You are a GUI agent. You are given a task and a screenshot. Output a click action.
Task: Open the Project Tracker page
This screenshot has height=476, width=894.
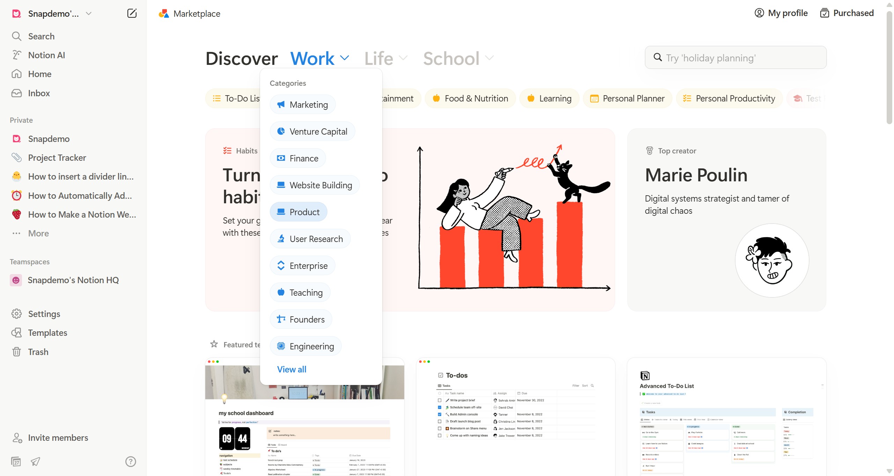73,158
